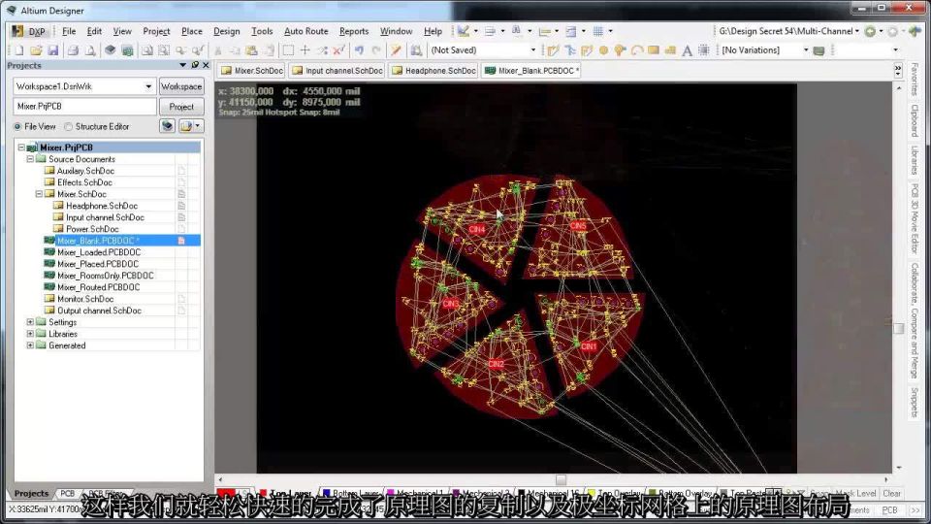Click the place string A icon
This screenshot has height=524, width=931.
point(687,50)
